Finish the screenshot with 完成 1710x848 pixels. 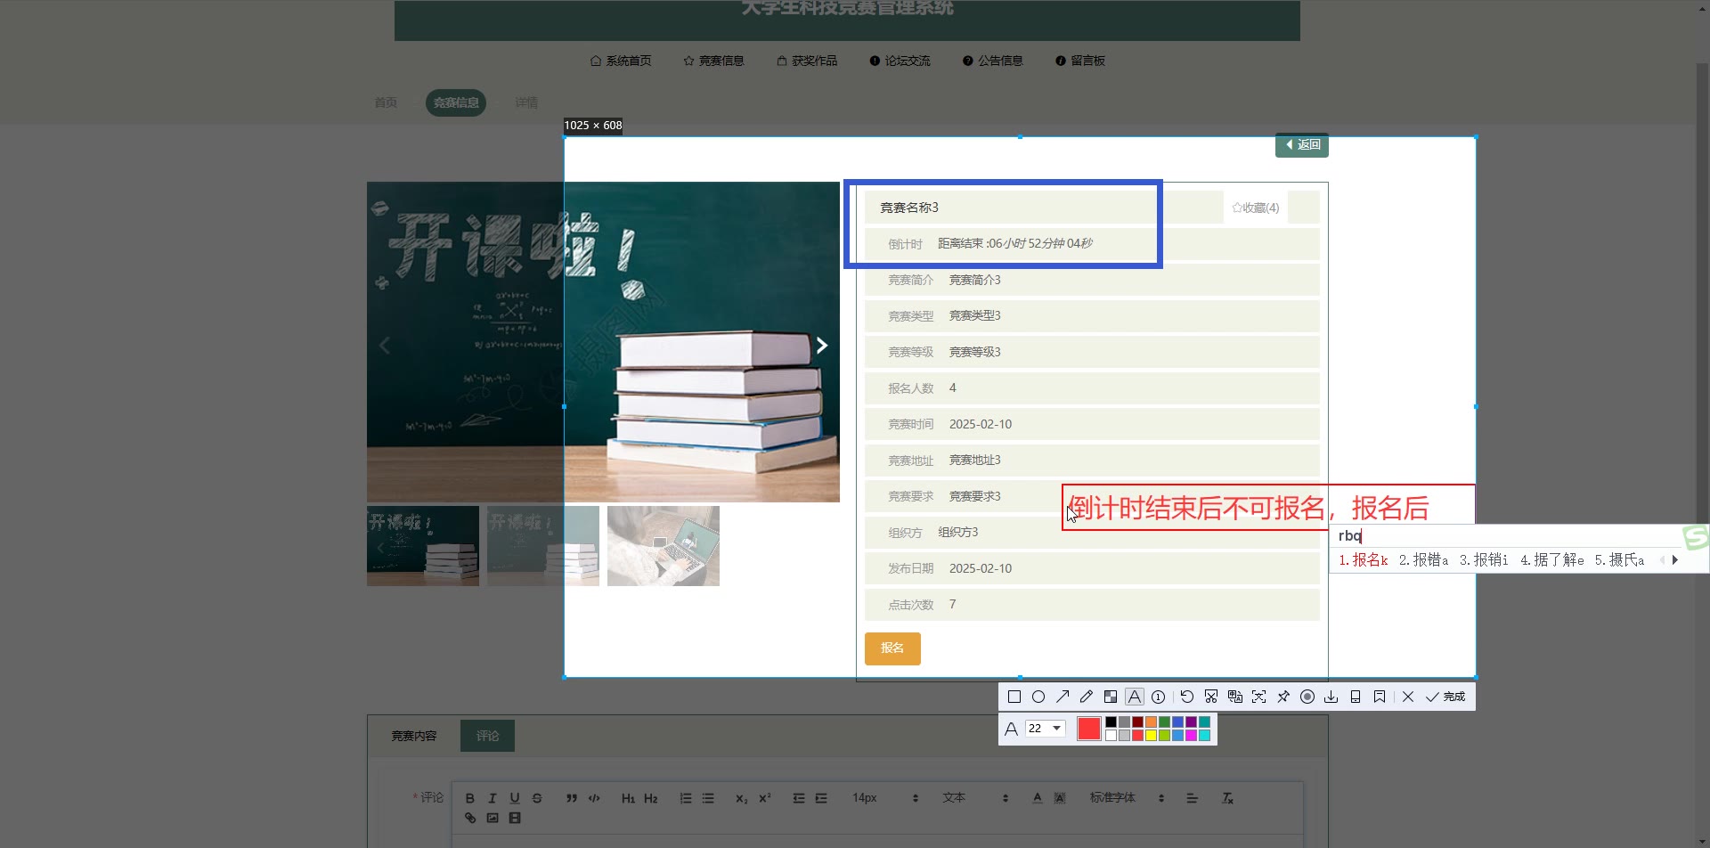[1445, 697]
